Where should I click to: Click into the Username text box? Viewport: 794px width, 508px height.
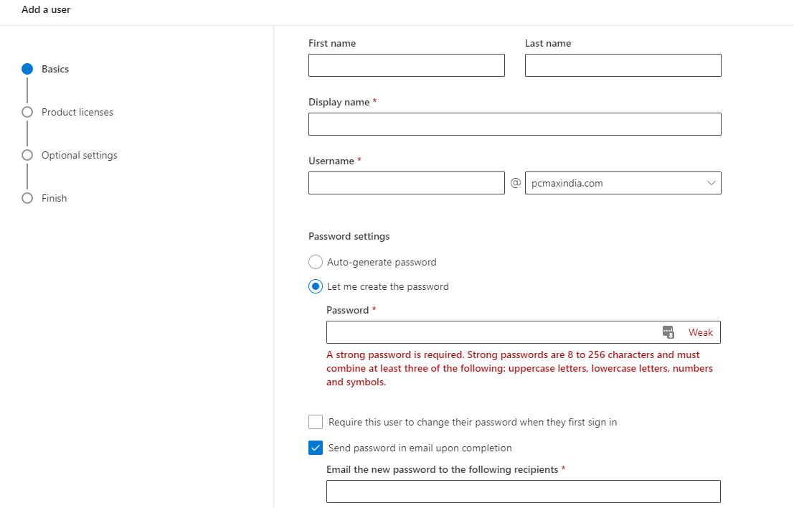406,183
